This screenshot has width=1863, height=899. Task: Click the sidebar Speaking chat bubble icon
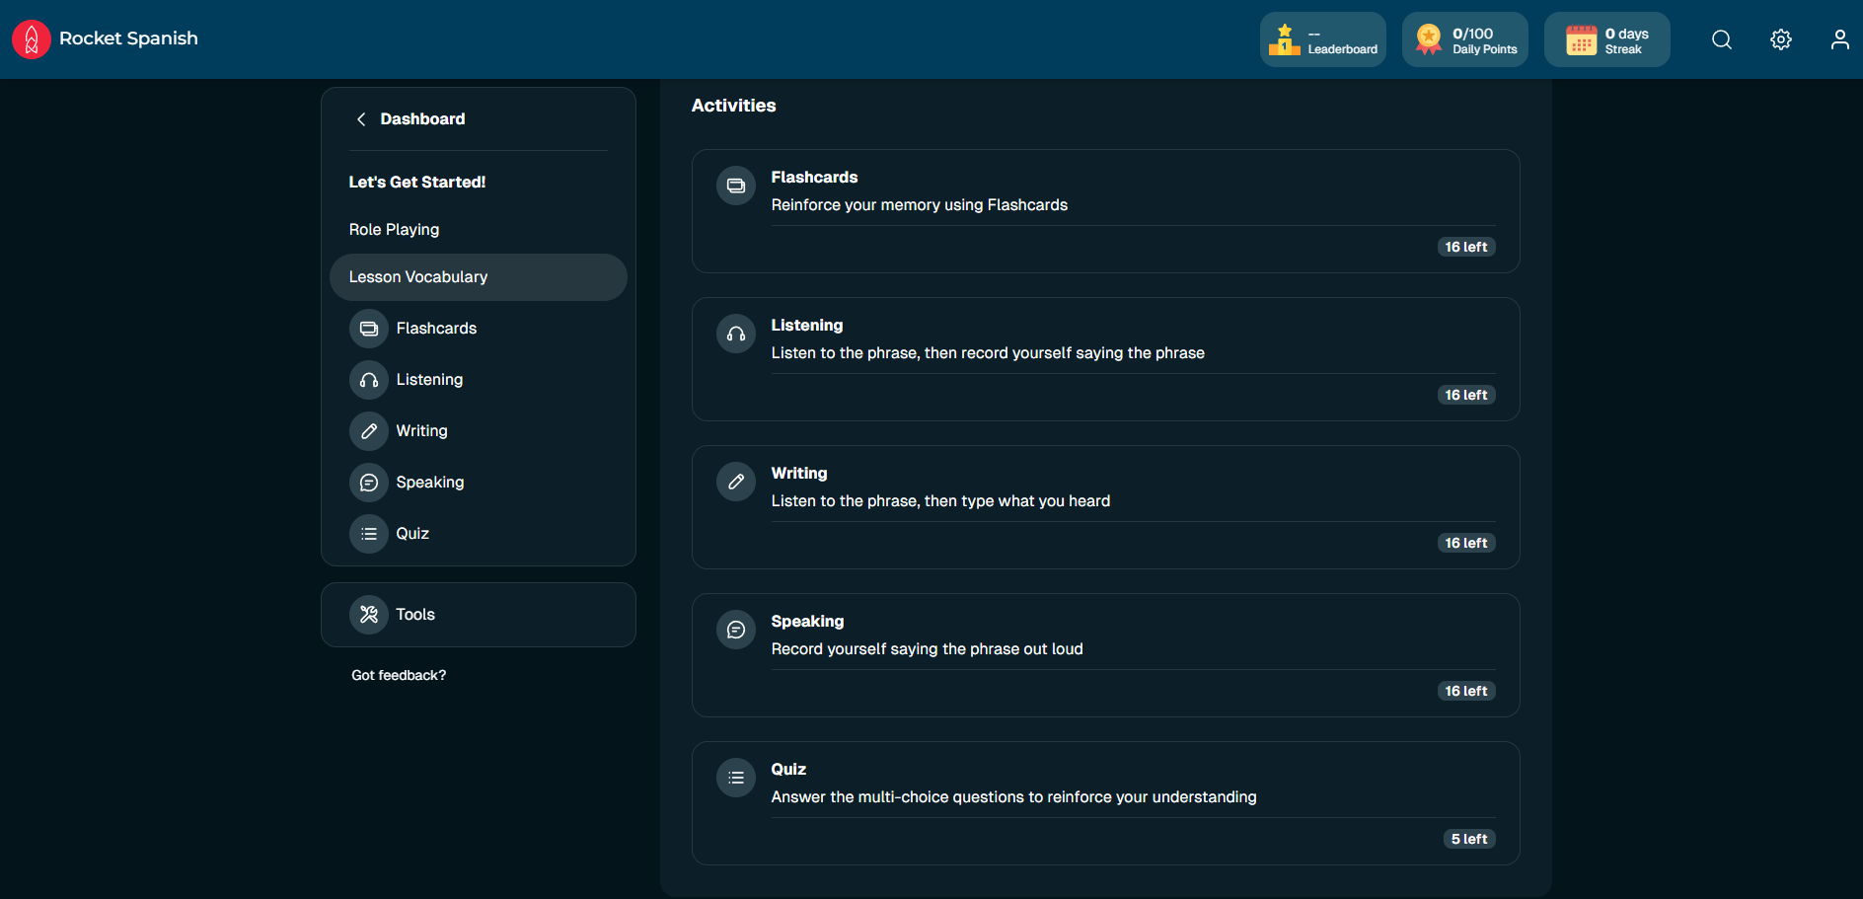[x=369, y=483]
